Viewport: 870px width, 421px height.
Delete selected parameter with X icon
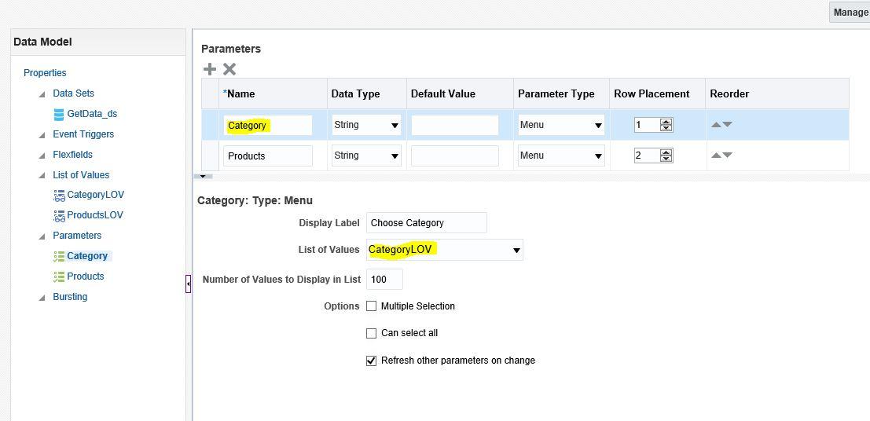(x=229, y=69)
